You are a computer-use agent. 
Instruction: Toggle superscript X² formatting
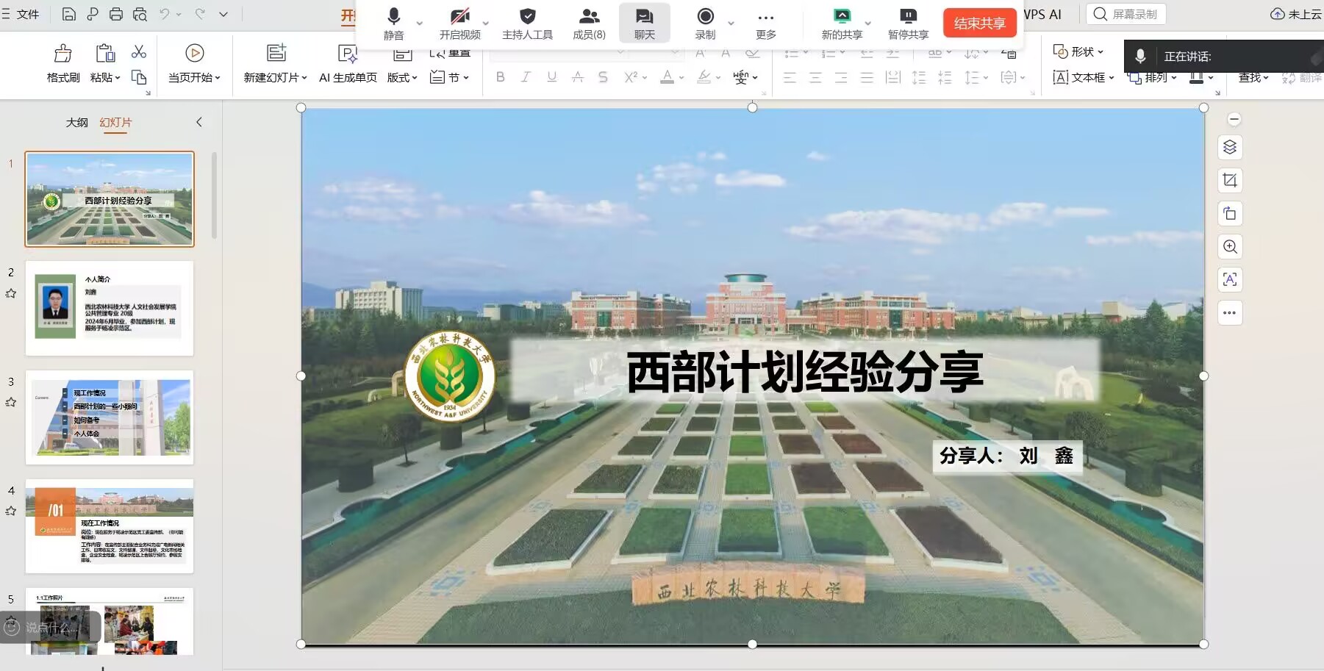click(x=631, y=77)
